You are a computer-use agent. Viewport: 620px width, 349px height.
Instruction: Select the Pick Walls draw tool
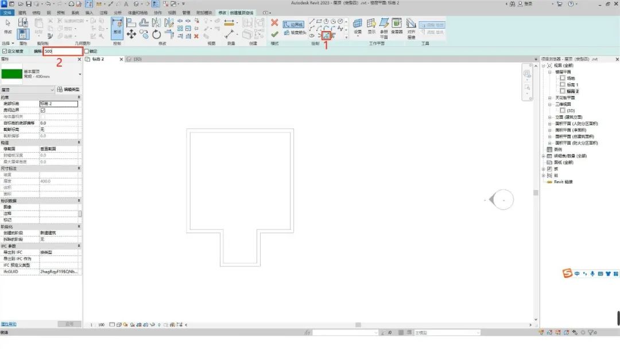coord(326,36)
